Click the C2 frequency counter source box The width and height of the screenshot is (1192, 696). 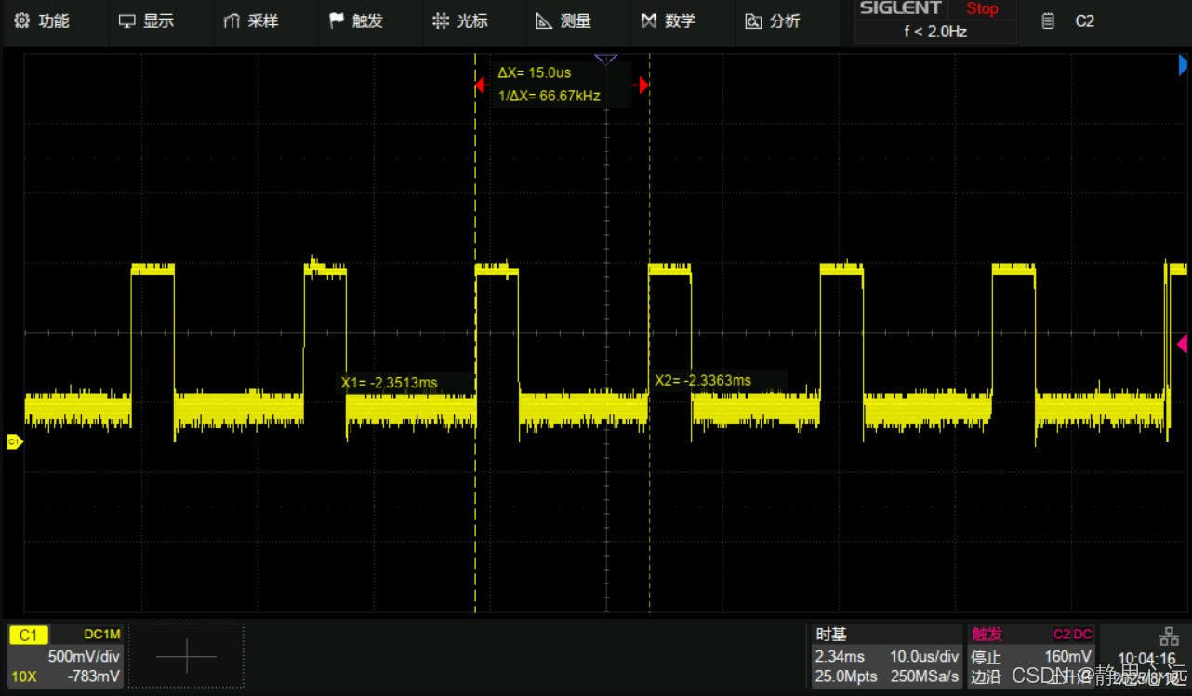click(x=1084, y=21)
